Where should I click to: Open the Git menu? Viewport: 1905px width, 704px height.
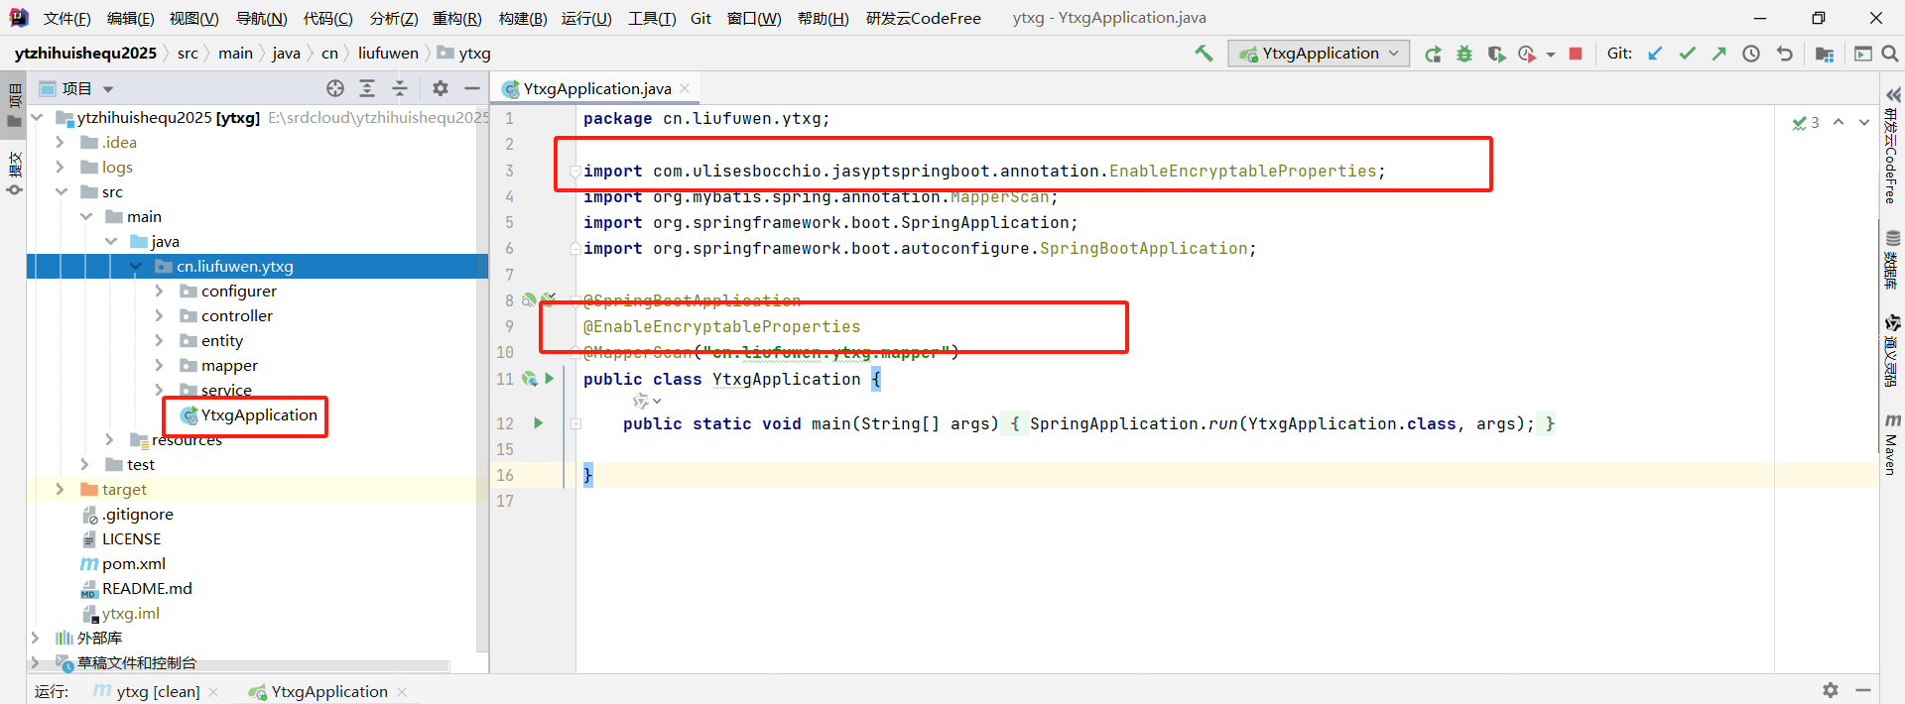(700, 18)
